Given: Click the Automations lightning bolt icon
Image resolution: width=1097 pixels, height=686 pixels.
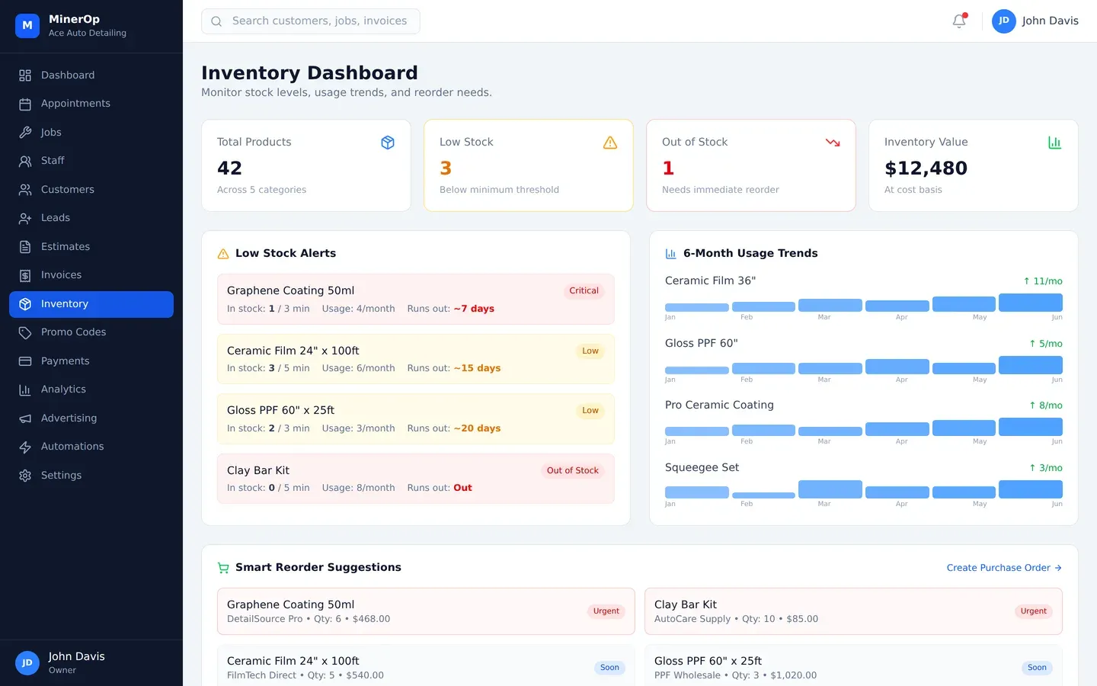Looking at the screenshot, I should (x=25, y=447).
